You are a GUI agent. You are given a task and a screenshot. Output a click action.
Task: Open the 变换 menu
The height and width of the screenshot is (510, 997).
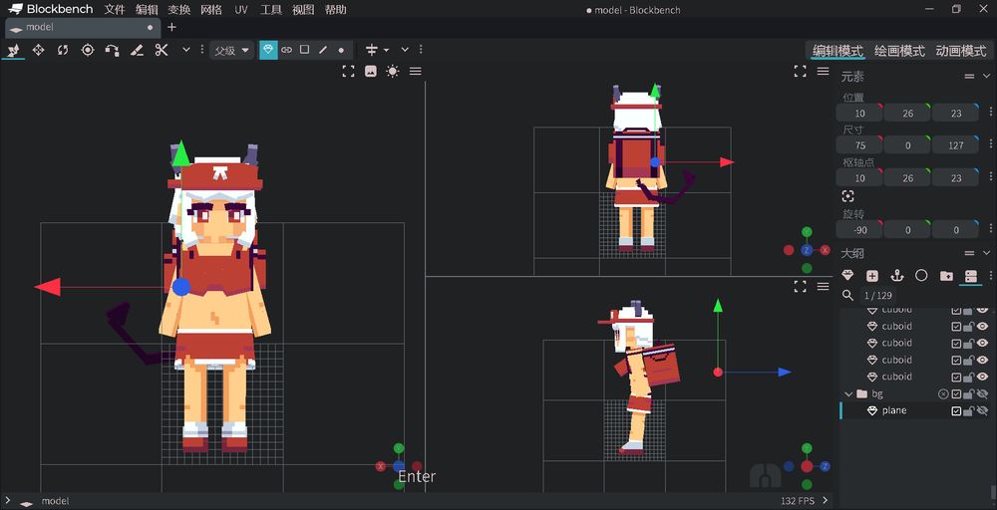(178, 10)
